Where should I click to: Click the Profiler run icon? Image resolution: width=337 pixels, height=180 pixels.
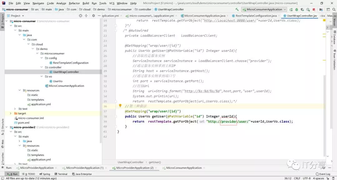click(x=308, y=9)
